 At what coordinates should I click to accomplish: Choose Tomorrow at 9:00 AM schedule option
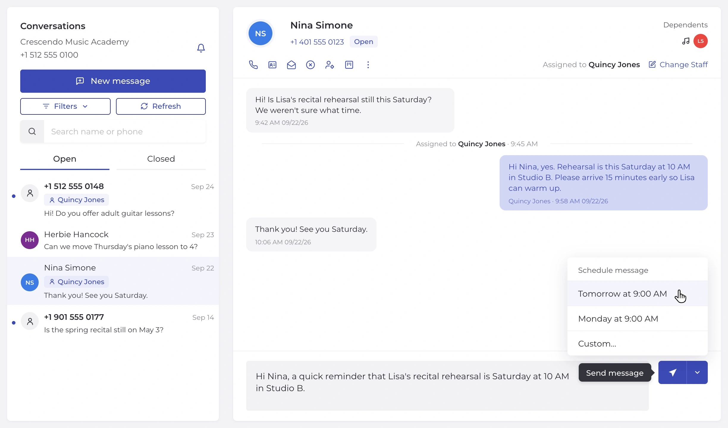coord(638,294)
